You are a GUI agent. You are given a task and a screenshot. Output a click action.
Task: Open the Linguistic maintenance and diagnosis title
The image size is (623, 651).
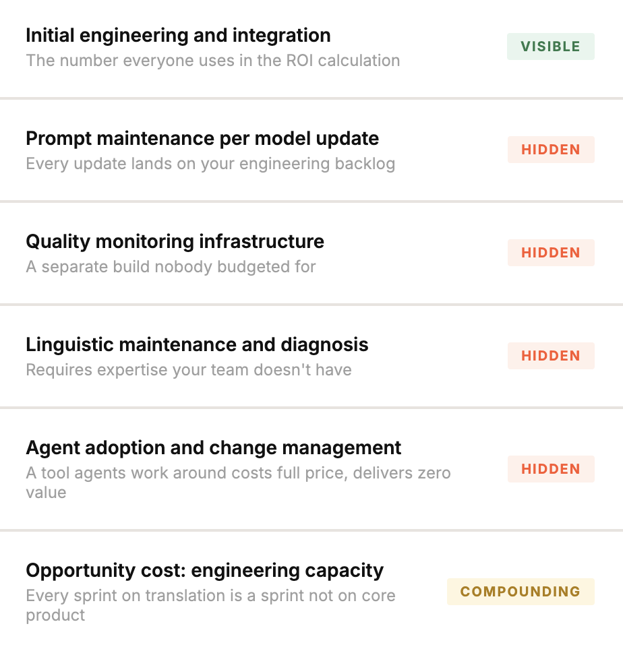197,344
